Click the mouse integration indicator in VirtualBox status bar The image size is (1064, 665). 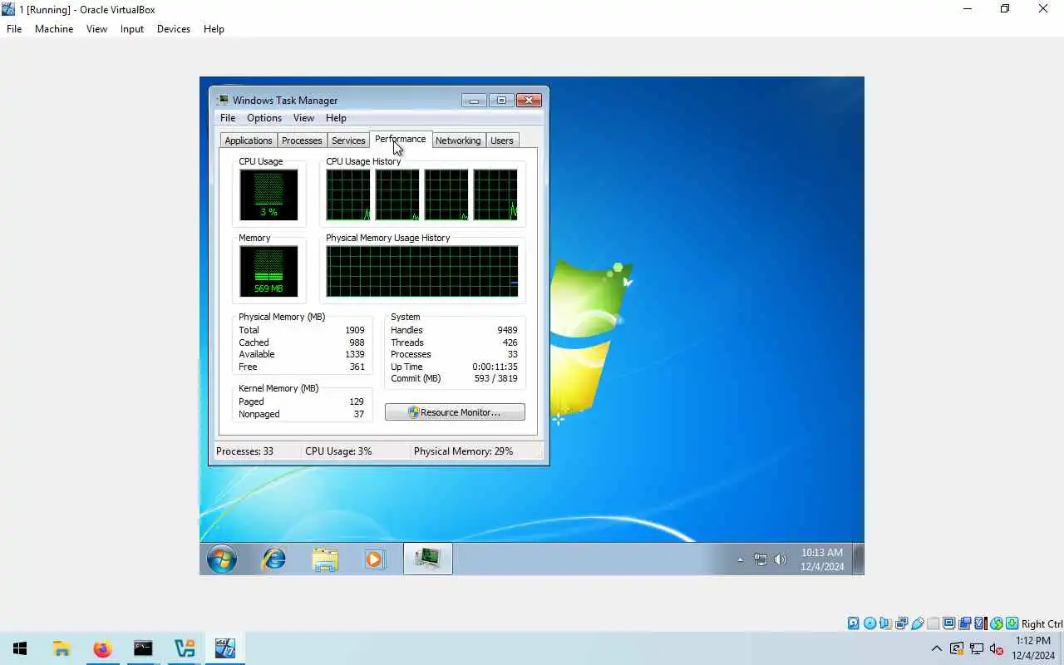click(x=997, y=623)
